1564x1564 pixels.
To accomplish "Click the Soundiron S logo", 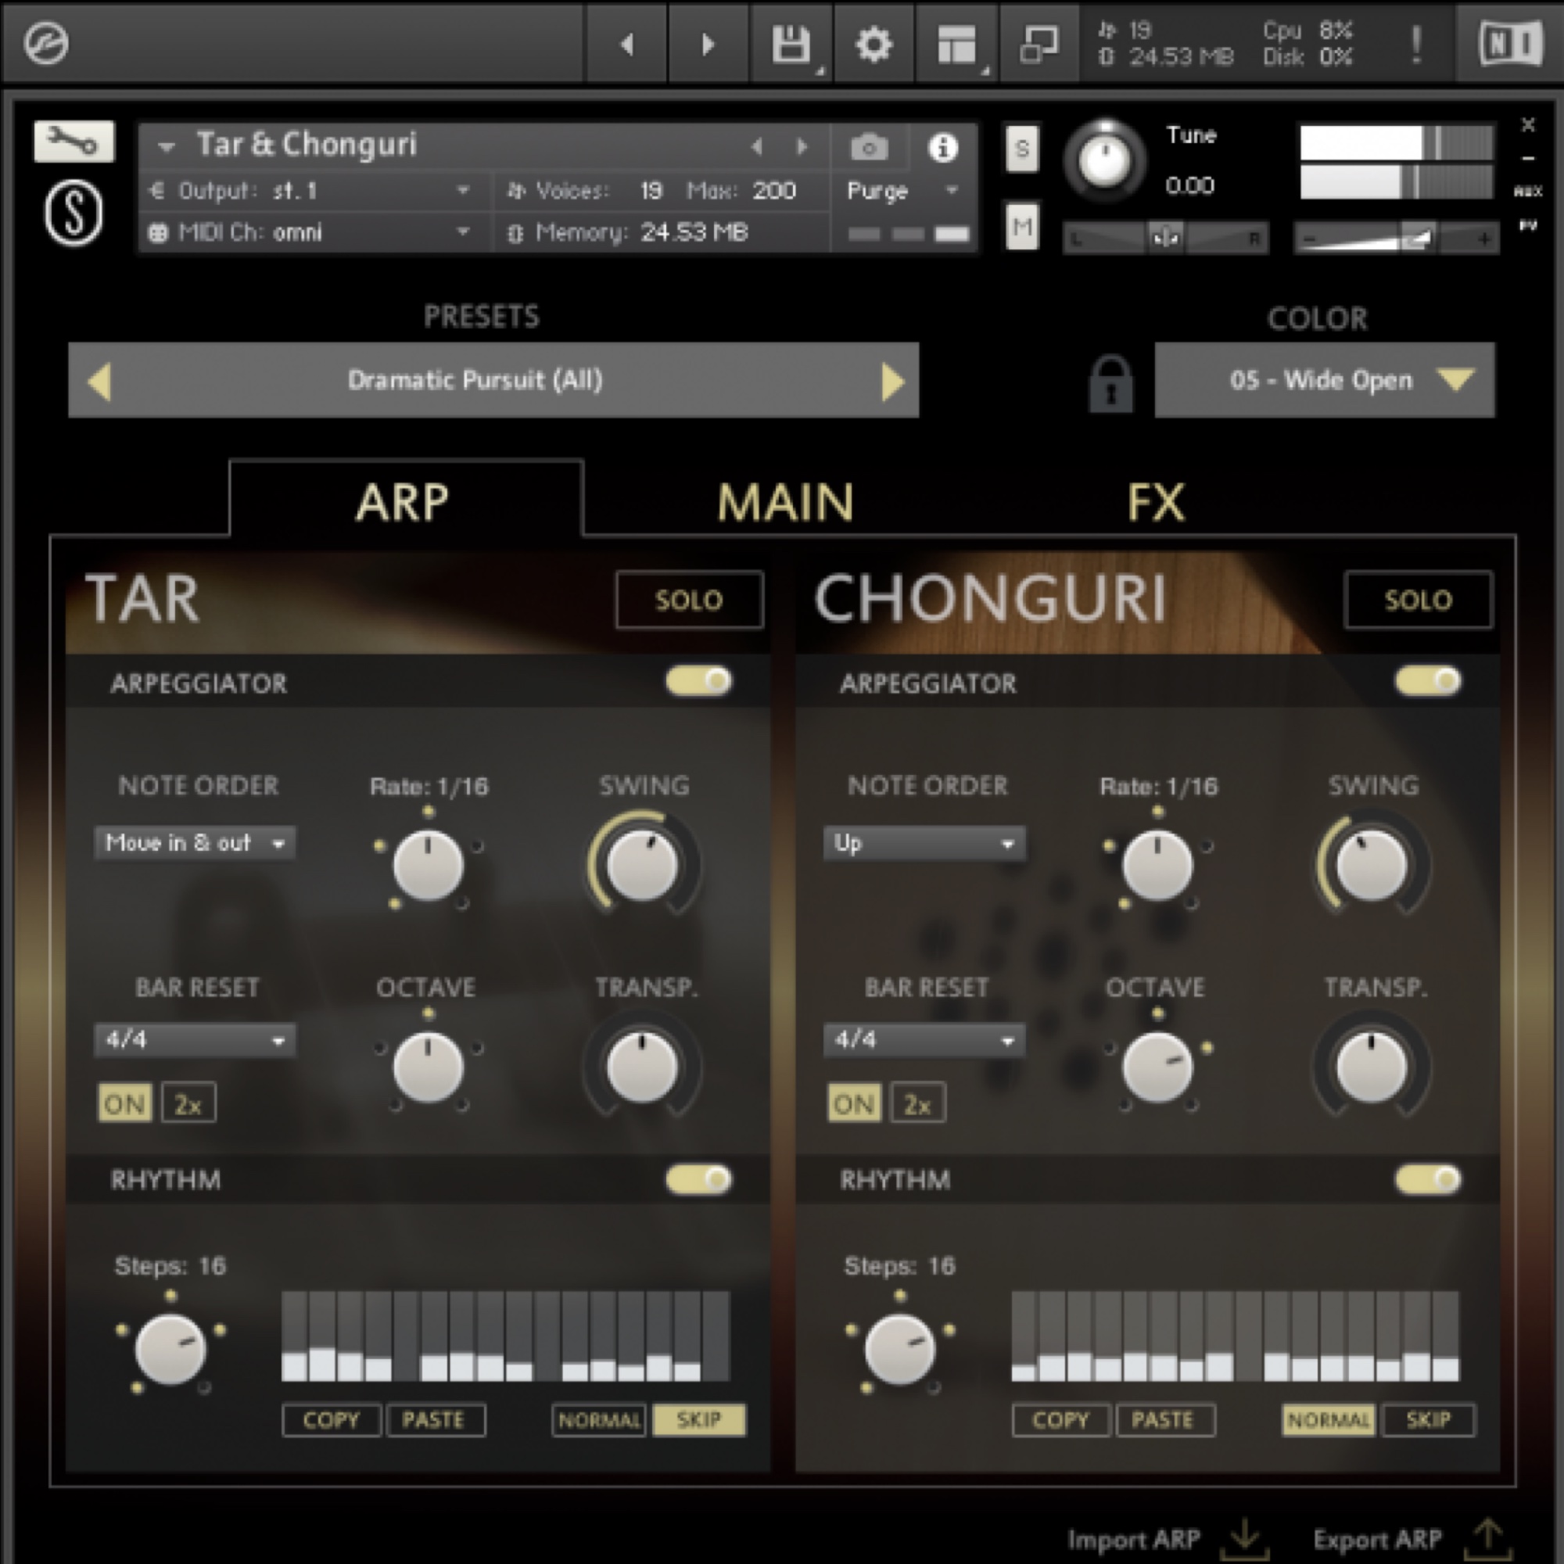I will (x=74, y=213).
